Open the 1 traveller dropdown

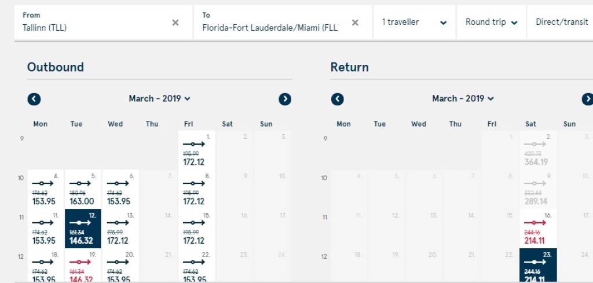coord(414,23)
